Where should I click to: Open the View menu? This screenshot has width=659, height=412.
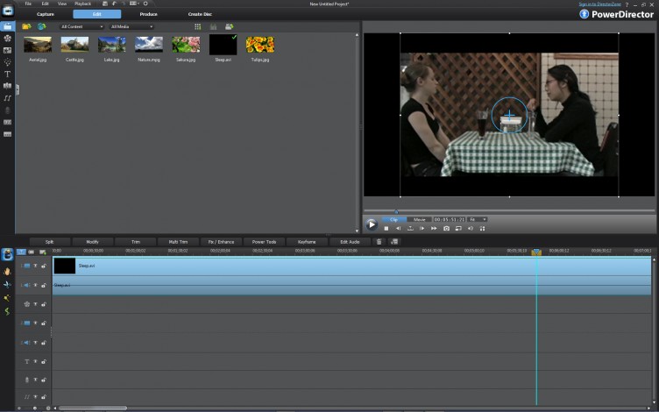tap(61, 4)
